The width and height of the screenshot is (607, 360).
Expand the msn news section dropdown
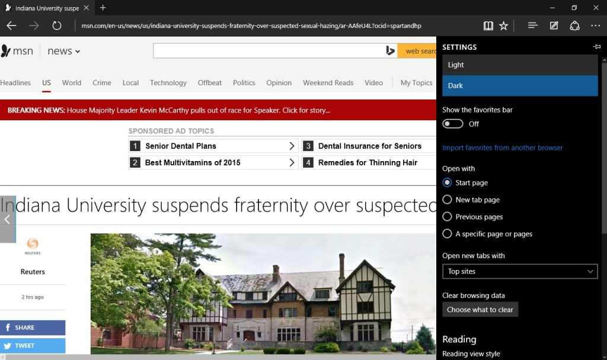64,52
